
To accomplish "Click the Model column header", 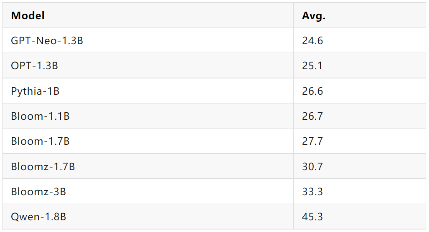I will (x=28, y=15).
